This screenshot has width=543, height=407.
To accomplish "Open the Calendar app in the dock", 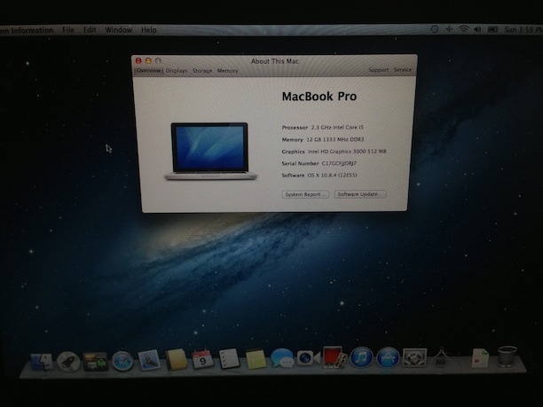I will (x=202, y=358).
